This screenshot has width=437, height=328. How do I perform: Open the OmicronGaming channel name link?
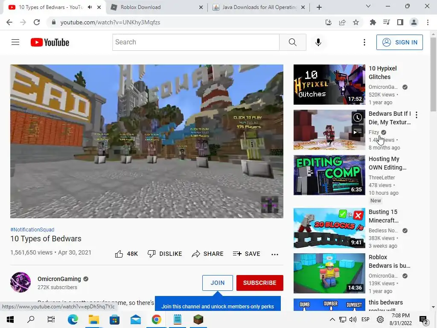point(59,279)
